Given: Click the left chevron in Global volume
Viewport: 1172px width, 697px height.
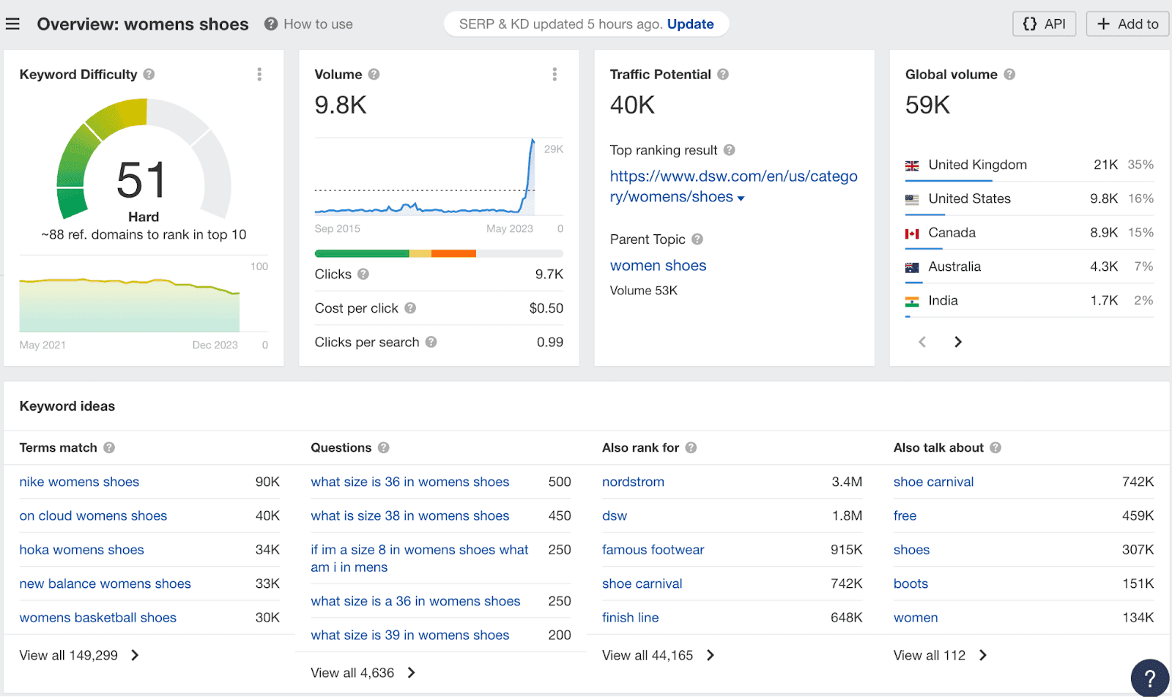Looking at the screenshot, I should point(921,341).
